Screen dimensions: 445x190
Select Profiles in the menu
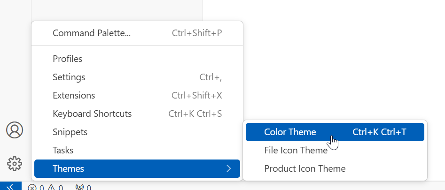[68, 59]
